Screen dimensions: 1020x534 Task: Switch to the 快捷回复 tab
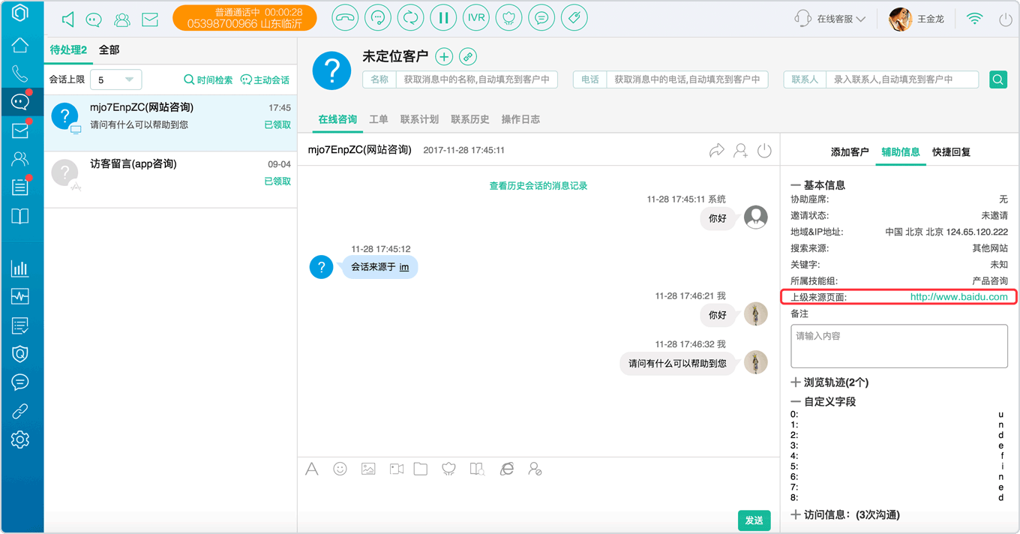coord(951,151)
